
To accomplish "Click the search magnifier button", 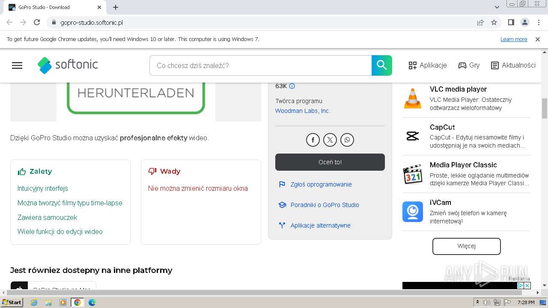I will point(381,65).
